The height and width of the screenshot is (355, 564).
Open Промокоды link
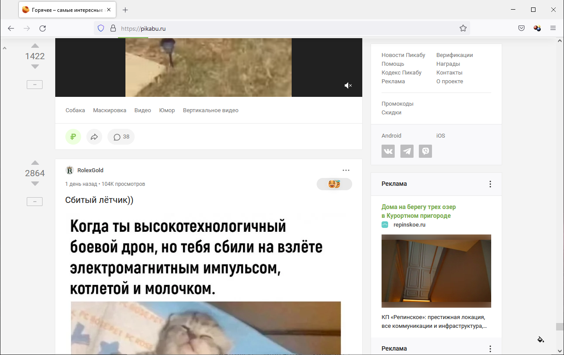pyautogui.click(x=397, y=104)
